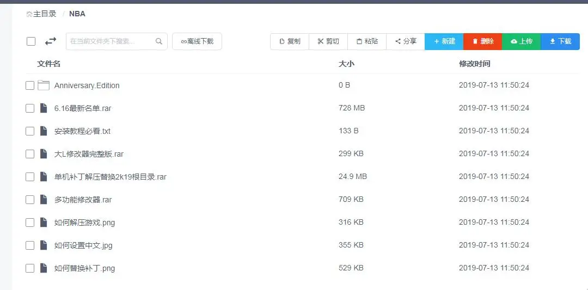This screenshot has width=588, height=290.
Task: Click the file icon of 如何替换补丁.png
Action: (44, 268)
